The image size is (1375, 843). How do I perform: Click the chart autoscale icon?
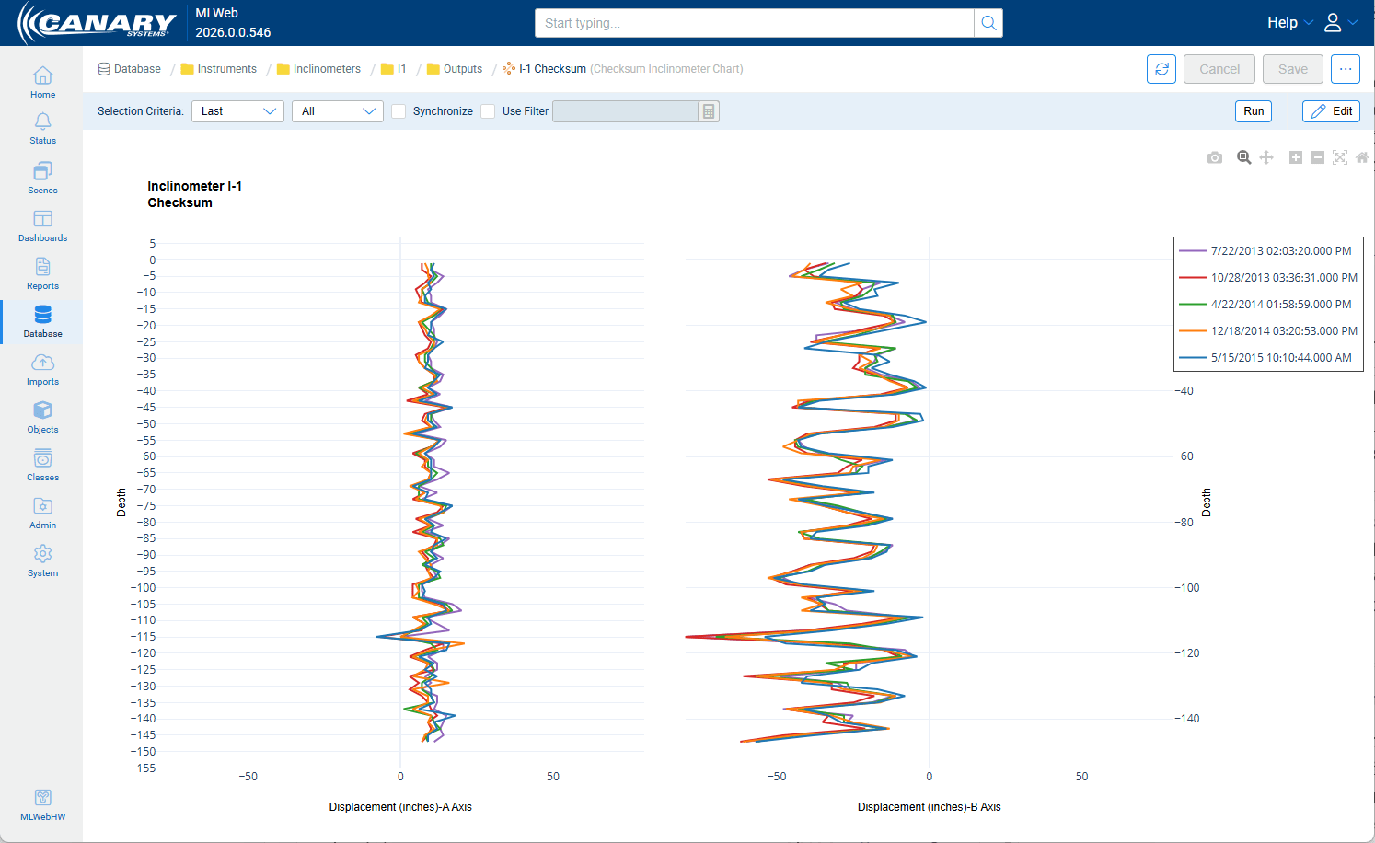(x=1340, y=157)
